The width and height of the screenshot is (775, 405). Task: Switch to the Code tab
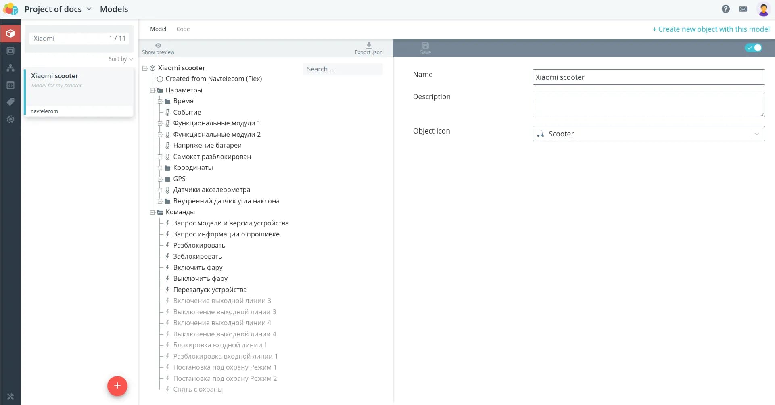[183, 29]
